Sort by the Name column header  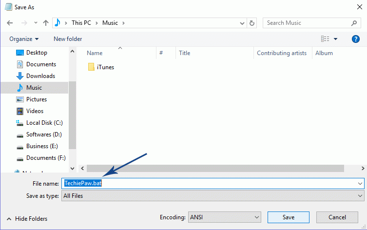(x=95, y=53)
